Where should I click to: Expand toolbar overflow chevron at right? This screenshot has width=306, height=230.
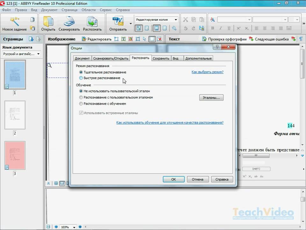(304, 23)
